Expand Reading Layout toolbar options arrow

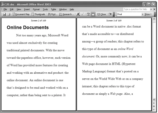coord(114,14)
